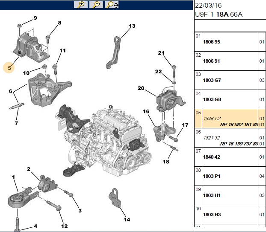Select part number 1803 G7

(212, 80)
